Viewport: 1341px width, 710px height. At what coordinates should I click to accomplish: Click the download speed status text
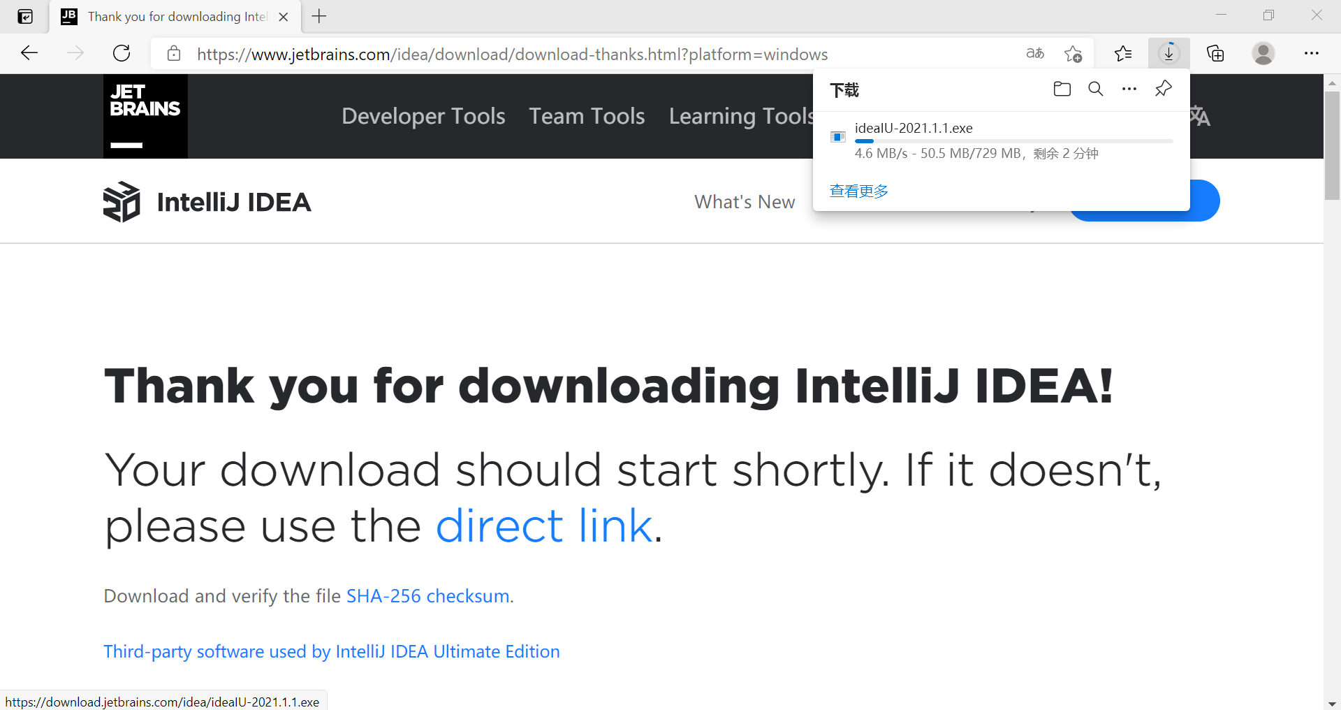click(976, 153)
